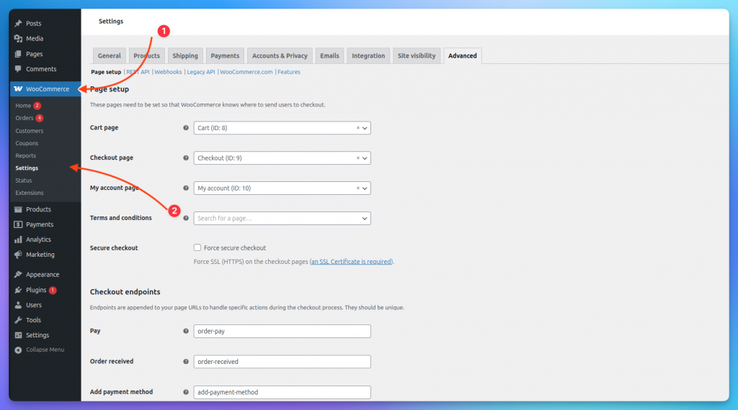The height and width of the screenshot is (410, 738).
Task: Open the Coupons submenu item
Action: click(x=27, y=143)
